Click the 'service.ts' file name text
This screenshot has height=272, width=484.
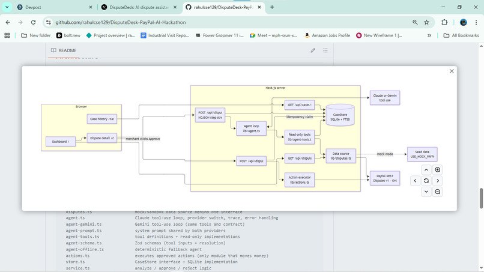coord(77,268)
